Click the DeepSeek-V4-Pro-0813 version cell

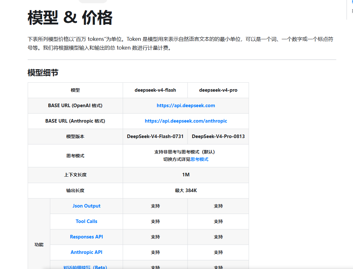(218, 136)
